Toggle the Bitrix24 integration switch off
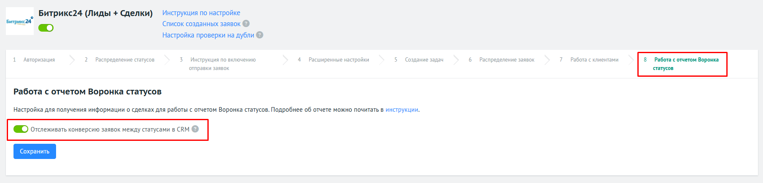Screen dimensions: 763x183 coord(46,28)
